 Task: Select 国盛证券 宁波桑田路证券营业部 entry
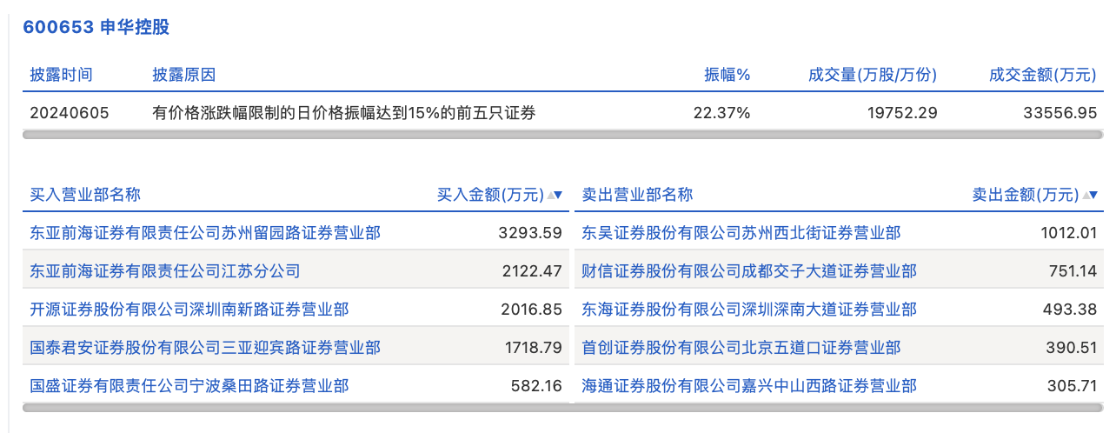[189, 385]
